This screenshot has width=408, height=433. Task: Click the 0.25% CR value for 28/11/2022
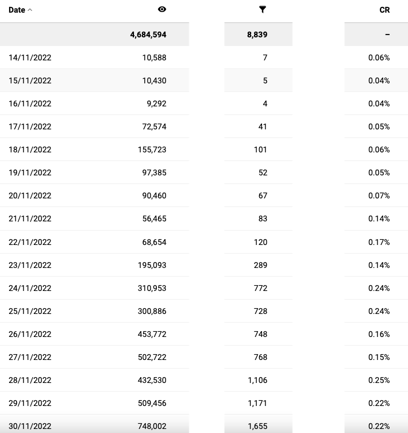[x=379, y=380]
